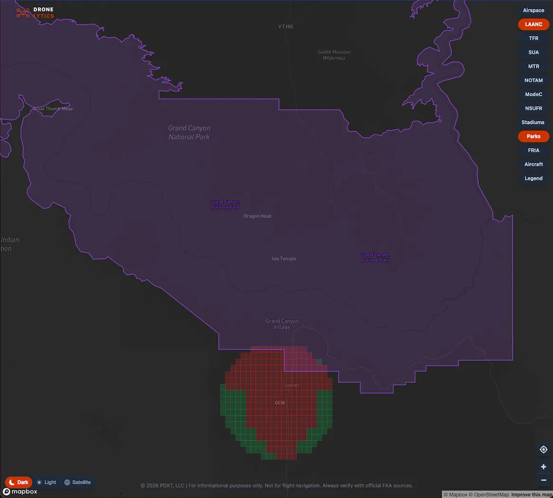Turn off the LAANC layer
The height and width of the screenshot is (498, 553).
tap(533, 24)
